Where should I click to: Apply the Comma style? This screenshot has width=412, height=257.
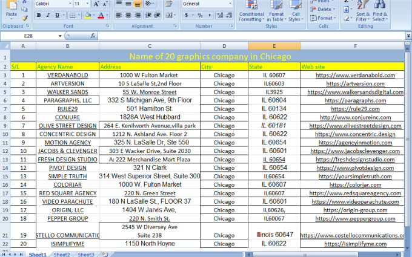coord(209,15)
